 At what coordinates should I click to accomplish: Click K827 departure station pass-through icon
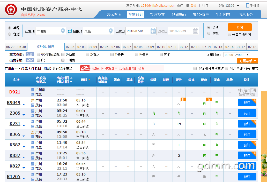(x=33, y=164)
